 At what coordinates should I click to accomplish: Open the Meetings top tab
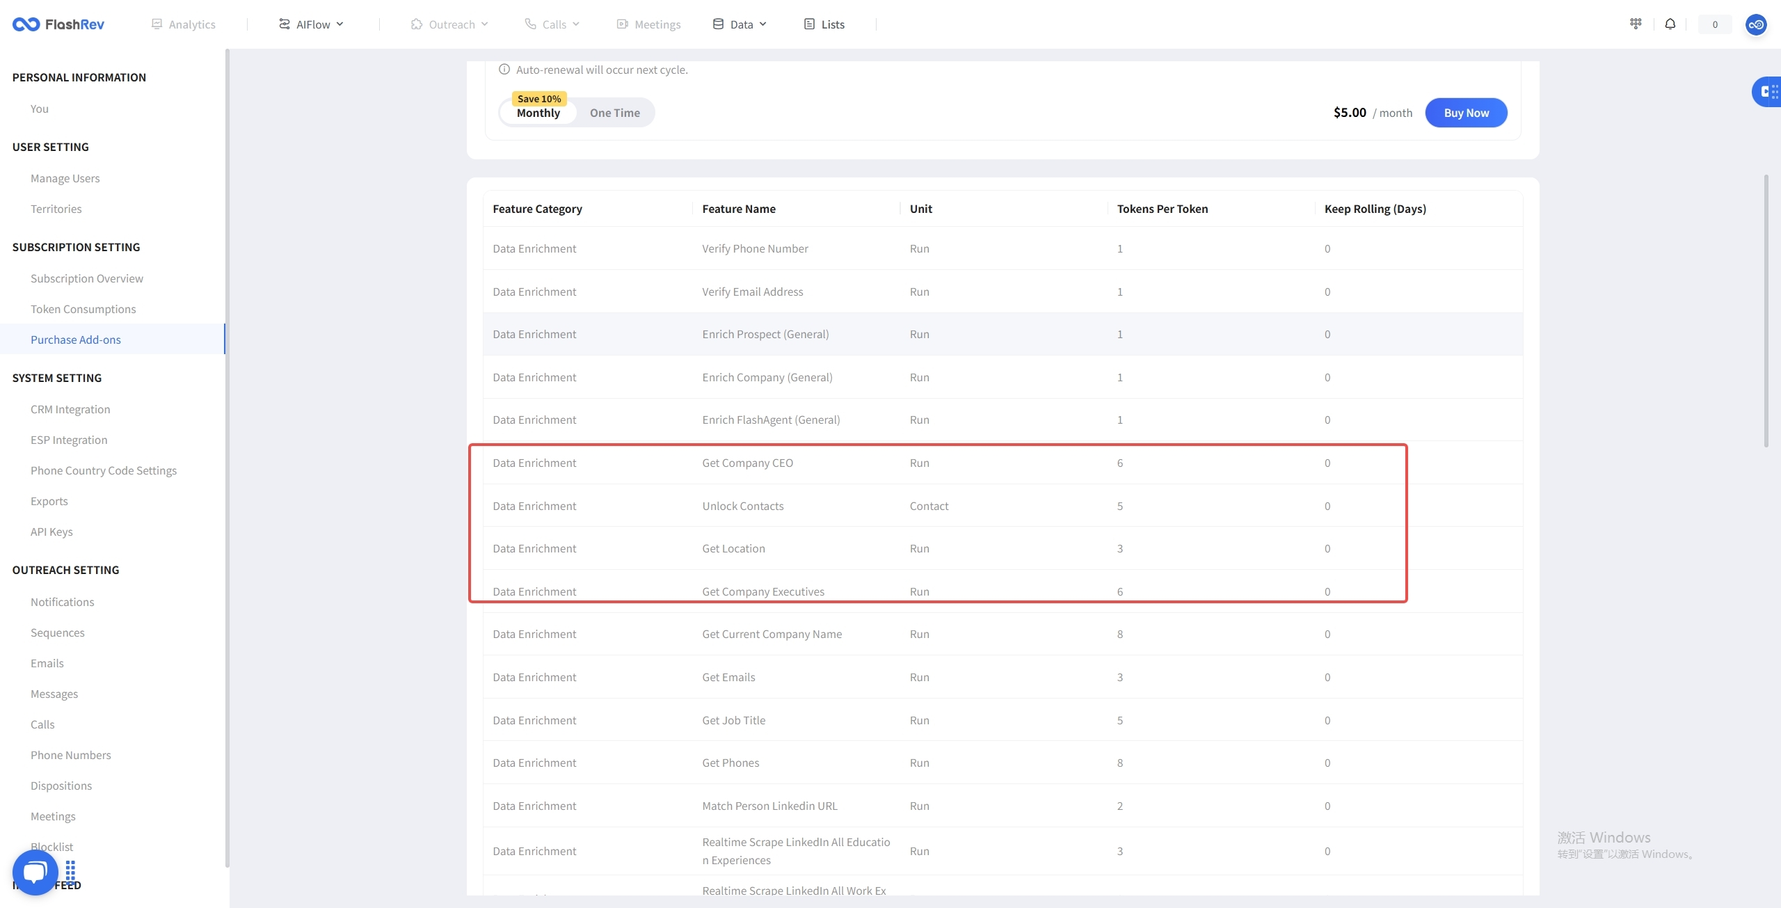[648, 24]
